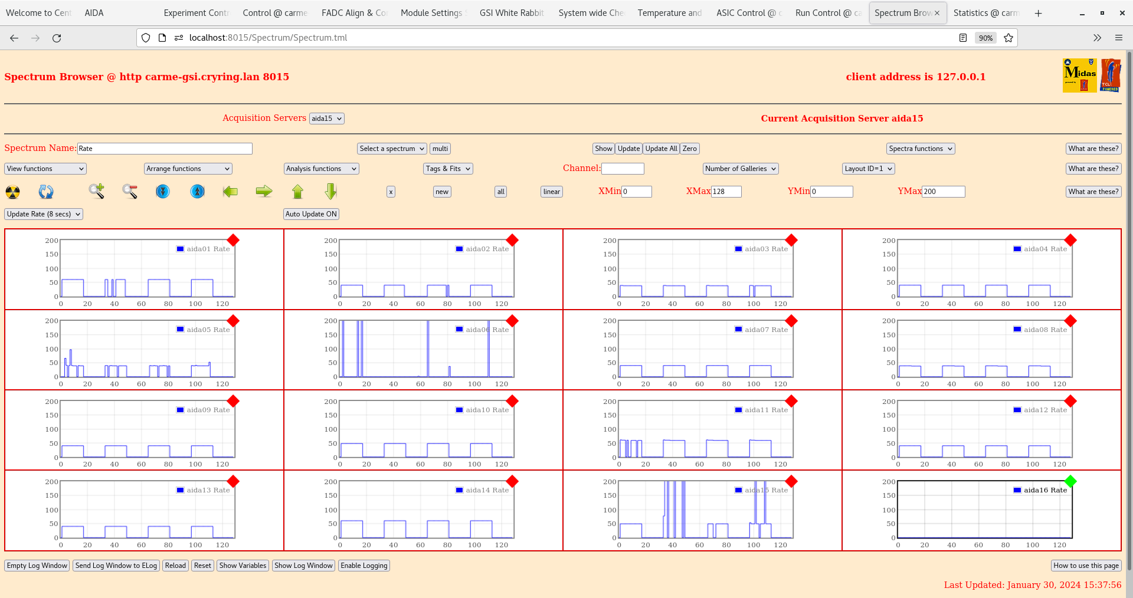Toggle Auto Update ON setting
Screen dimensions: 1133x598
(x=311, y=214)
